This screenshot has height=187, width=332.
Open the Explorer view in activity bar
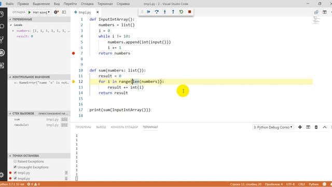(2, 14)
